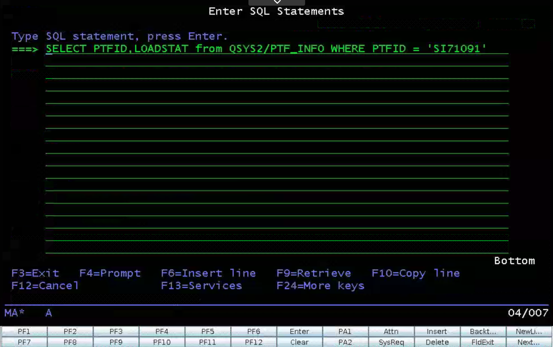Send Attn with the Attn button

[x=391, y=331]
